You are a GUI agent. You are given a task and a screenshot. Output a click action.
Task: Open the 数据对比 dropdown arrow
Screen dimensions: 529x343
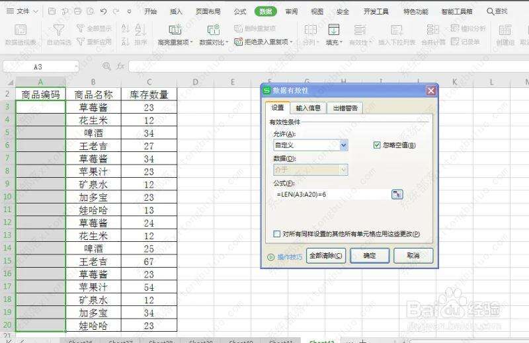(227, 42)
